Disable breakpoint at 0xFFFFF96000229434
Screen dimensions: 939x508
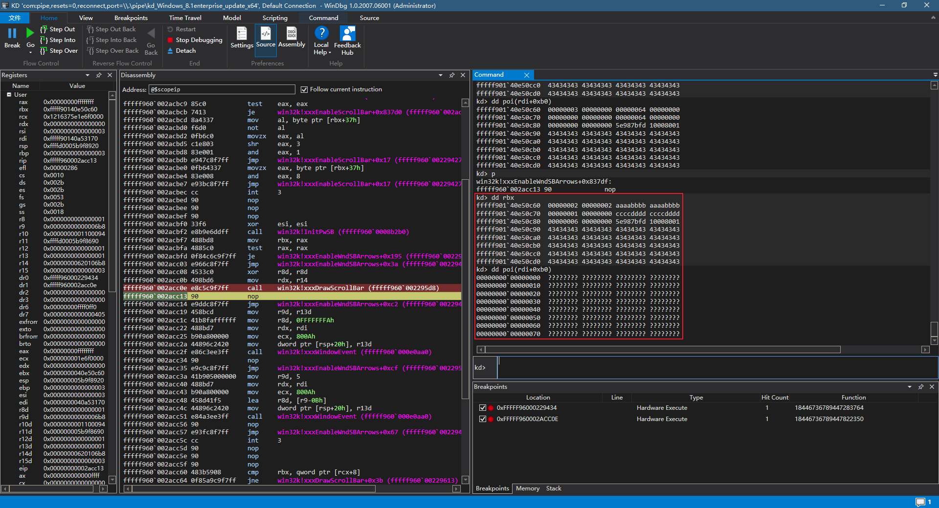[x=483, y=408]
